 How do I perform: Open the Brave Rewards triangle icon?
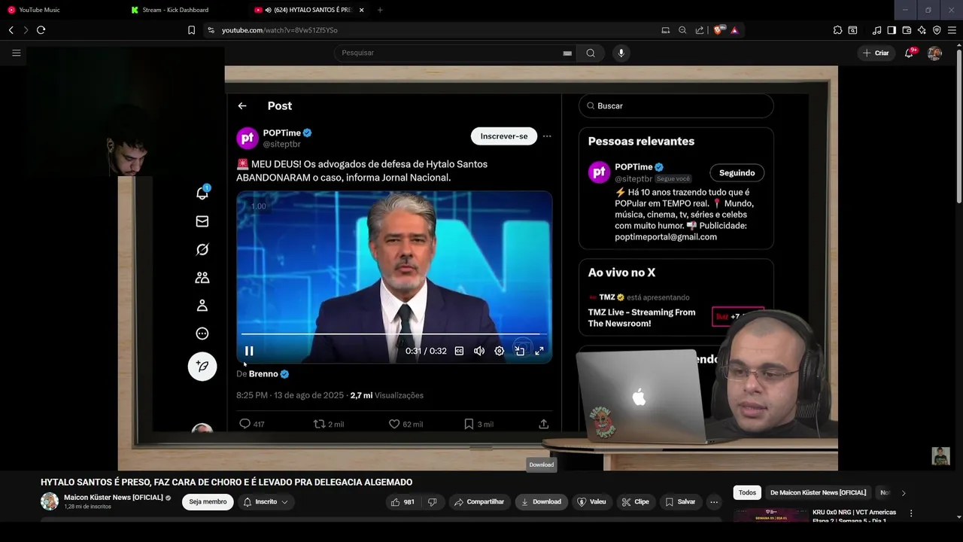tap(734, 30)
